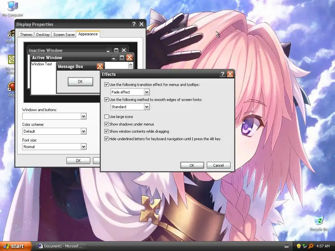335x251 pixels.
Task: Click the preview Active Window close icon
Action: (x=129, y=58)
